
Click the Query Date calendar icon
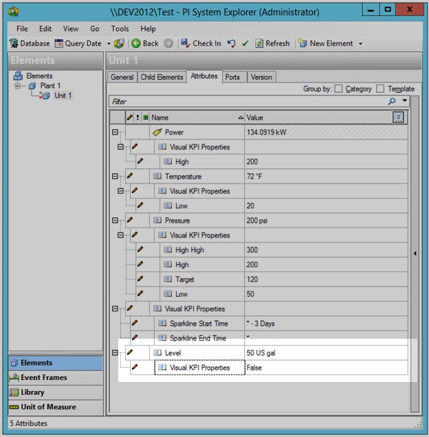[x=59, y=43]
